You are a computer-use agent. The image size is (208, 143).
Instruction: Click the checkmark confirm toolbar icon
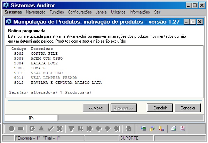tap(50, 128)
